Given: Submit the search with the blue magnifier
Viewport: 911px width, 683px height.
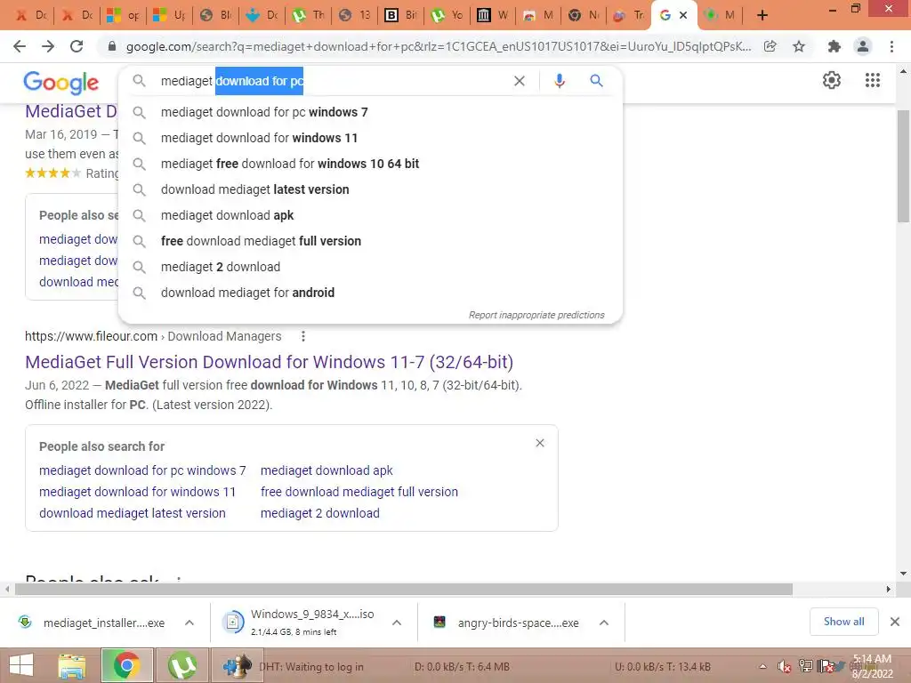Looking at the screenshot, I should click(x=596, y=81).
